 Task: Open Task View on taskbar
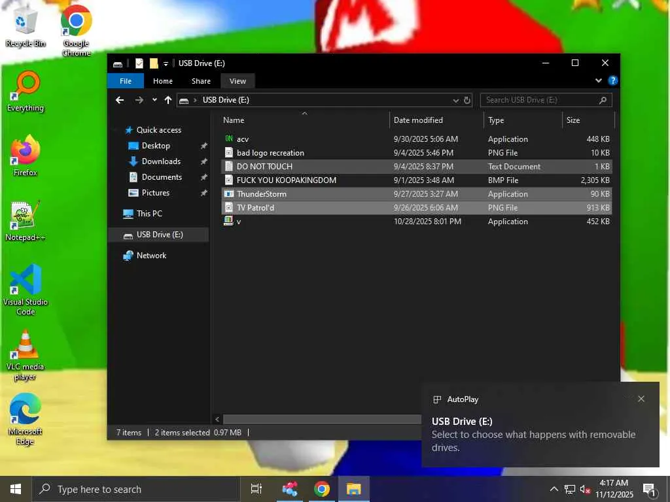256,489
